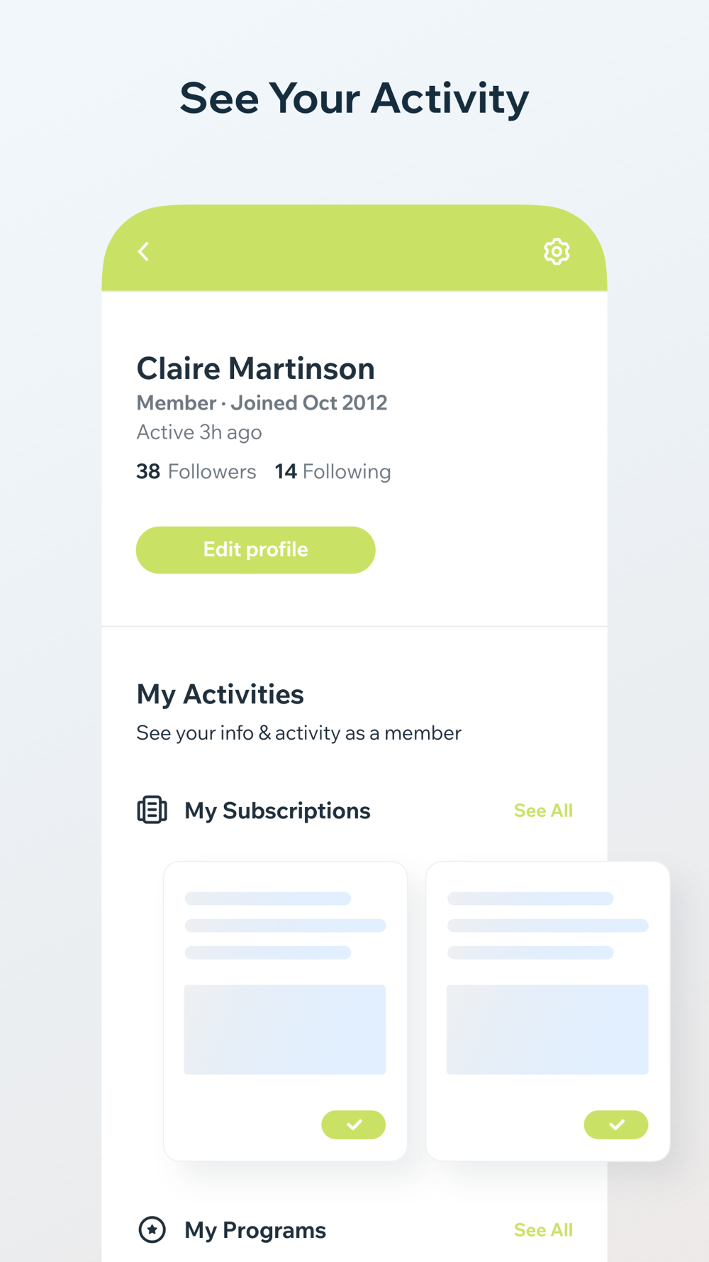Select the My Programs section title
Image resolution: width=709 pixels, height=1262 pixels.
255,1230
